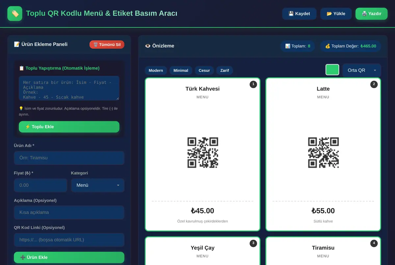This screenshot has height=265, width=395.
Task: Click 'Özel kavrulmuş çekirdeklerden' description
Action: tap(202, 221)
